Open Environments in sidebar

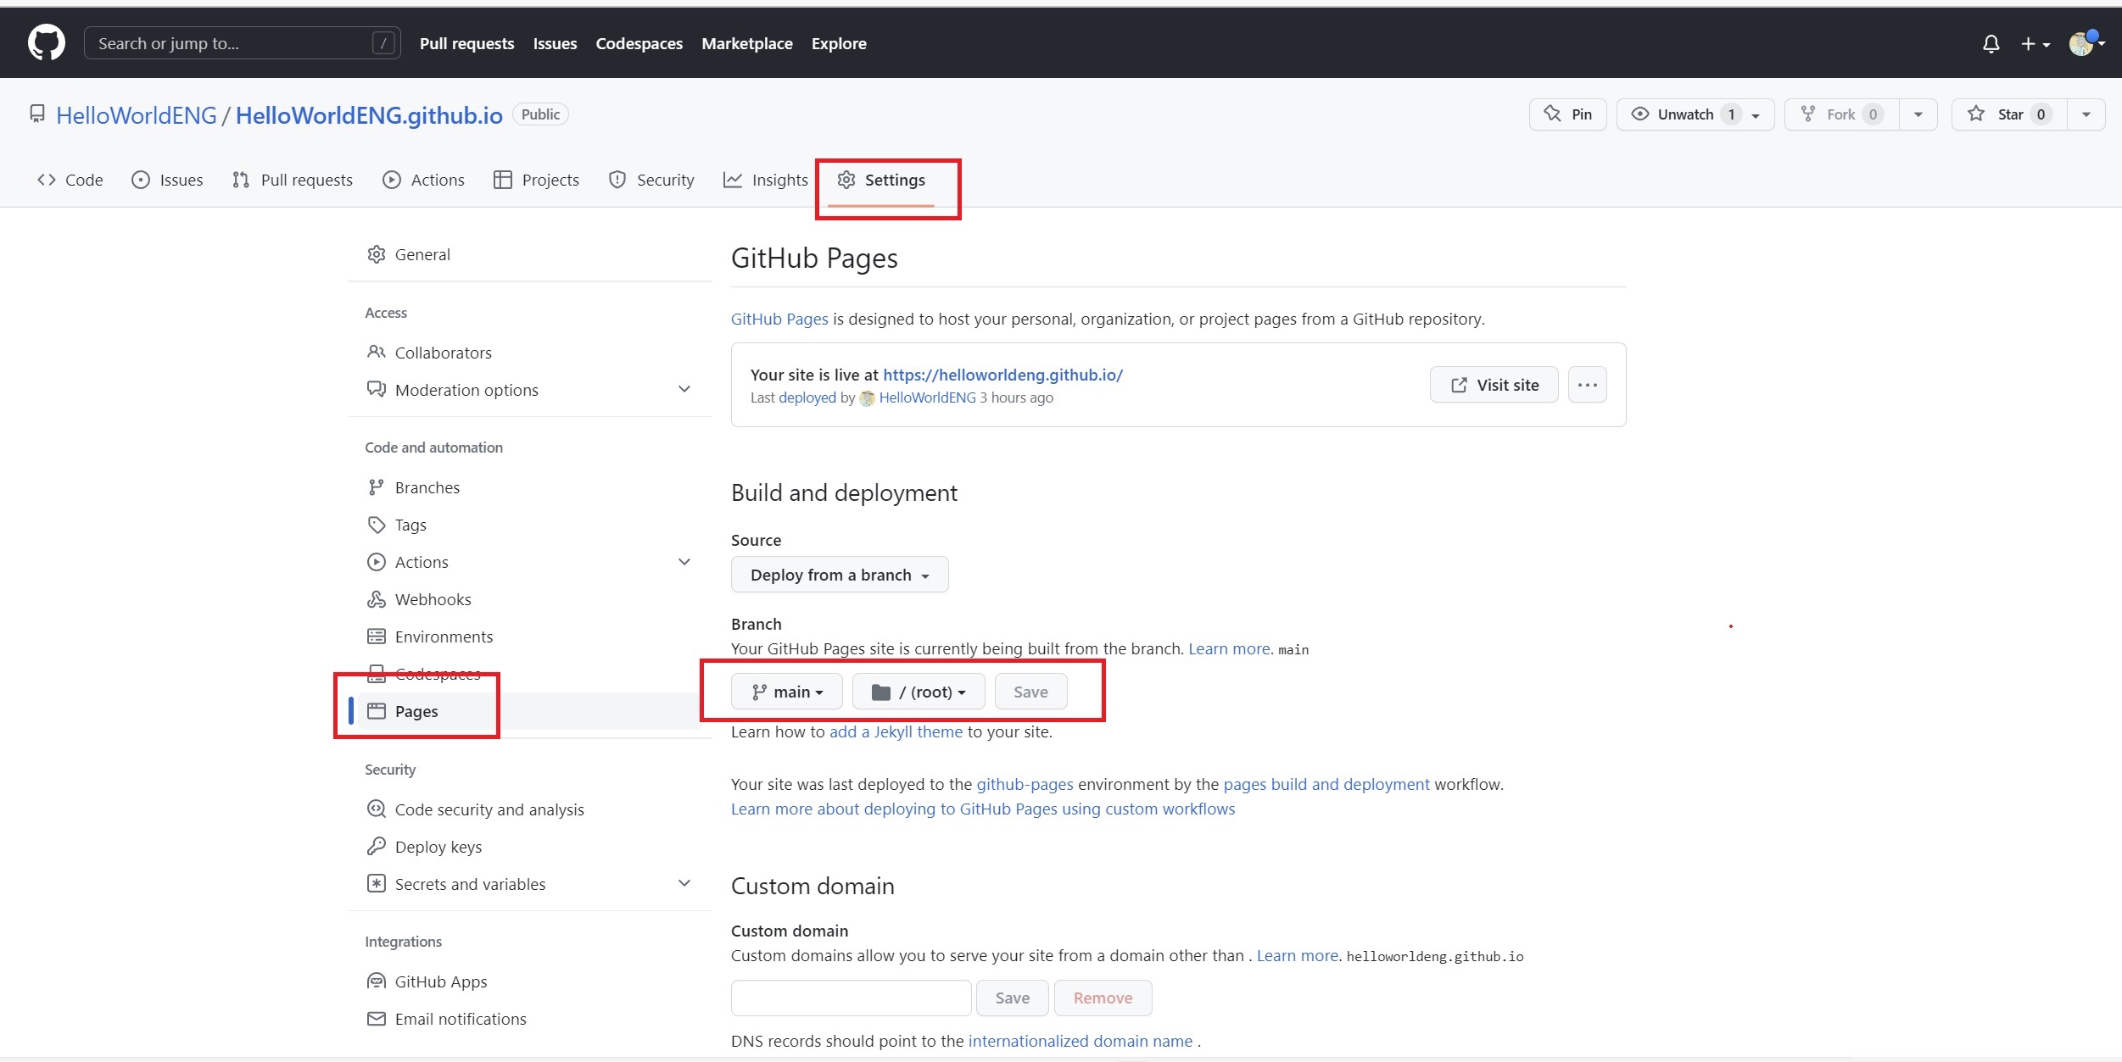[x=530, y=637]
